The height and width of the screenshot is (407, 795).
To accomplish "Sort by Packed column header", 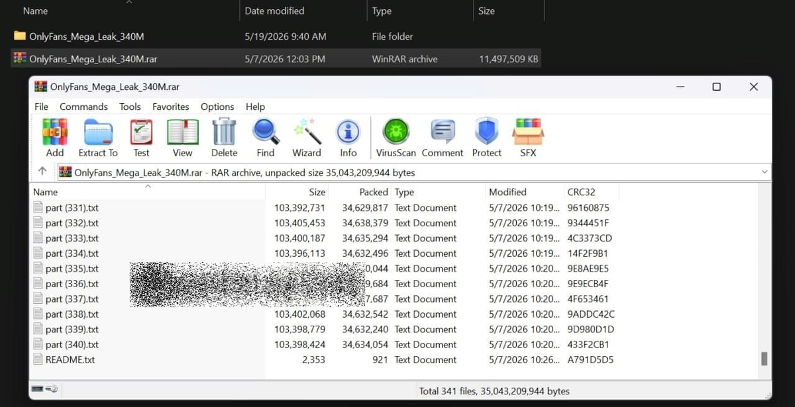I will (x=359, y=192).
